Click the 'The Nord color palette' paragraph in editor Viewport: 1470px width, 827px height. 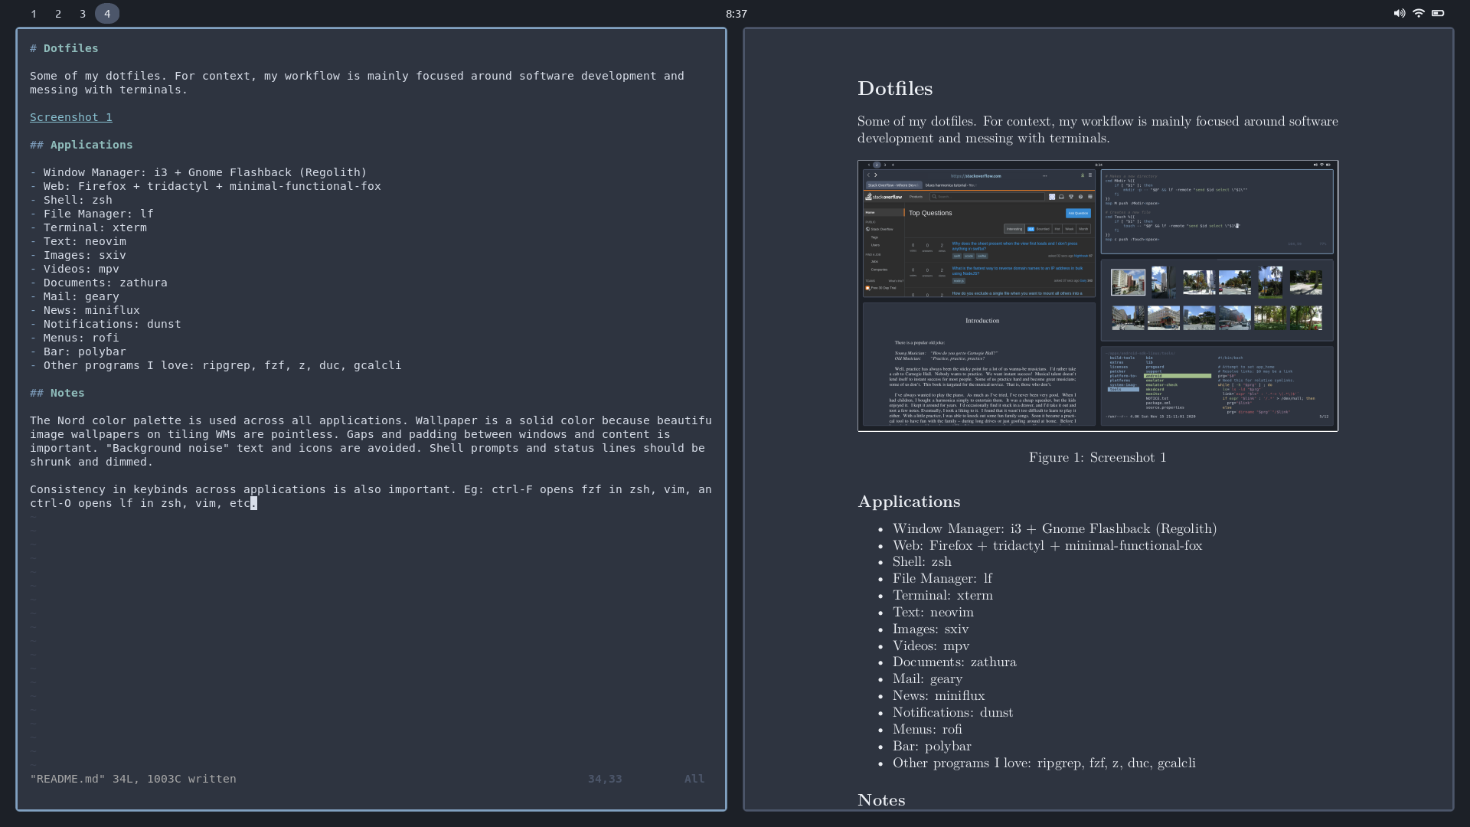pos(371,441)
